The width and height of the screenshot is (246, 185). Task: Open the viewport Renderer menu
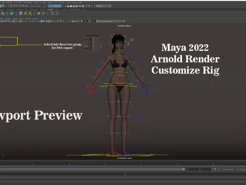tap(28, 18)
